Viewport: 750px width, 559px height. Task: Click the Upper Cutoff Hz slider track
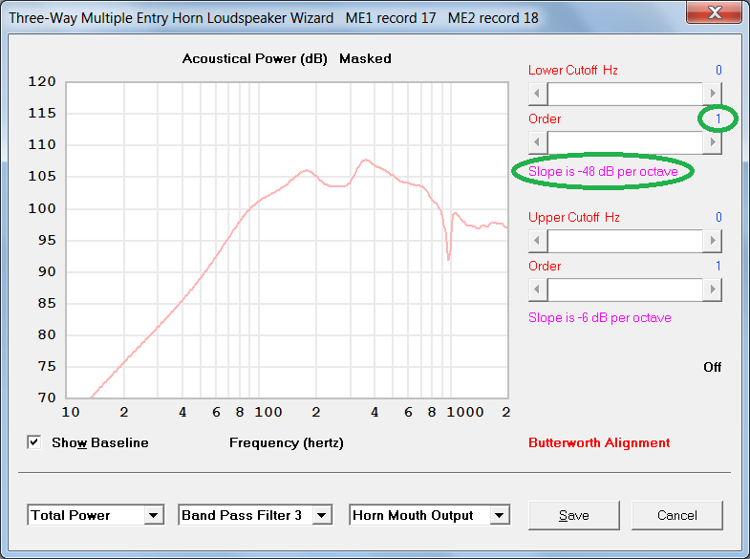(625, 241)
